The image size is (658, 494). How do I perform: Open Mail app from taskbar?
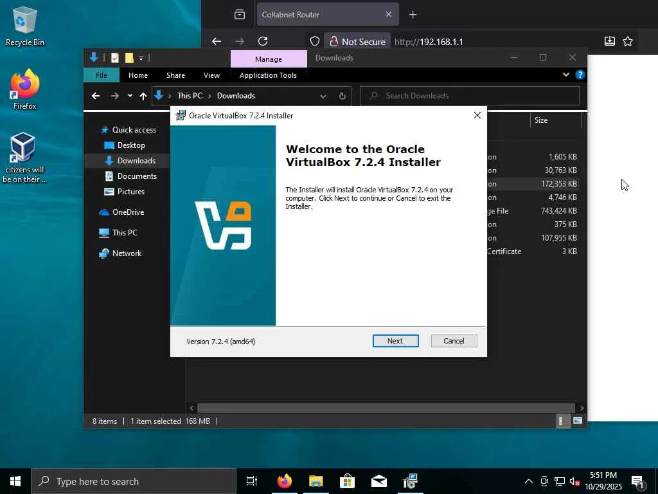379,481
